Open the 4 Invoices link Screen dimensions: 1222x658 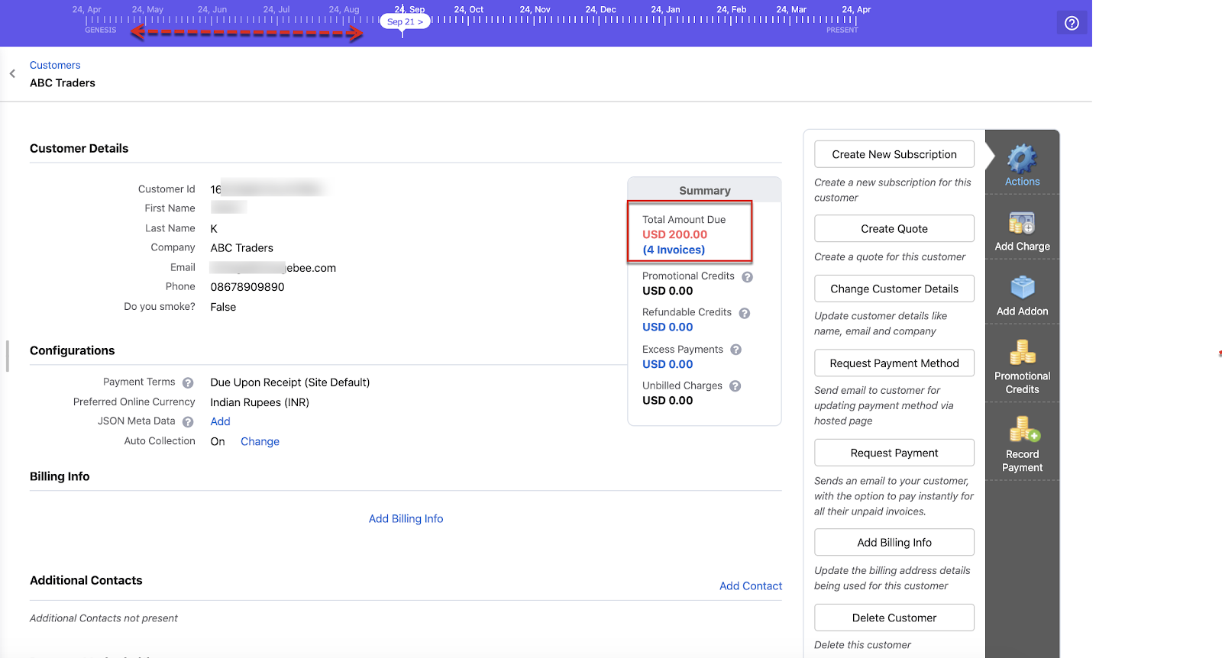tap(674, 250)
